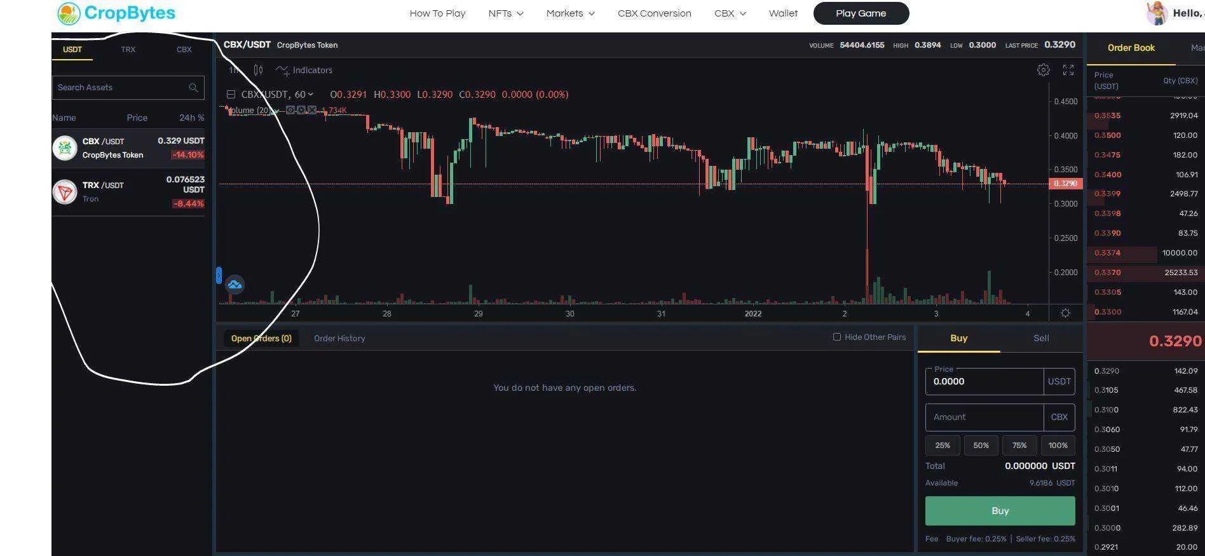This screenshot has width=1205, height=556.
Task: Click the Volume (20) indicator label
Action: pos(248,111)
